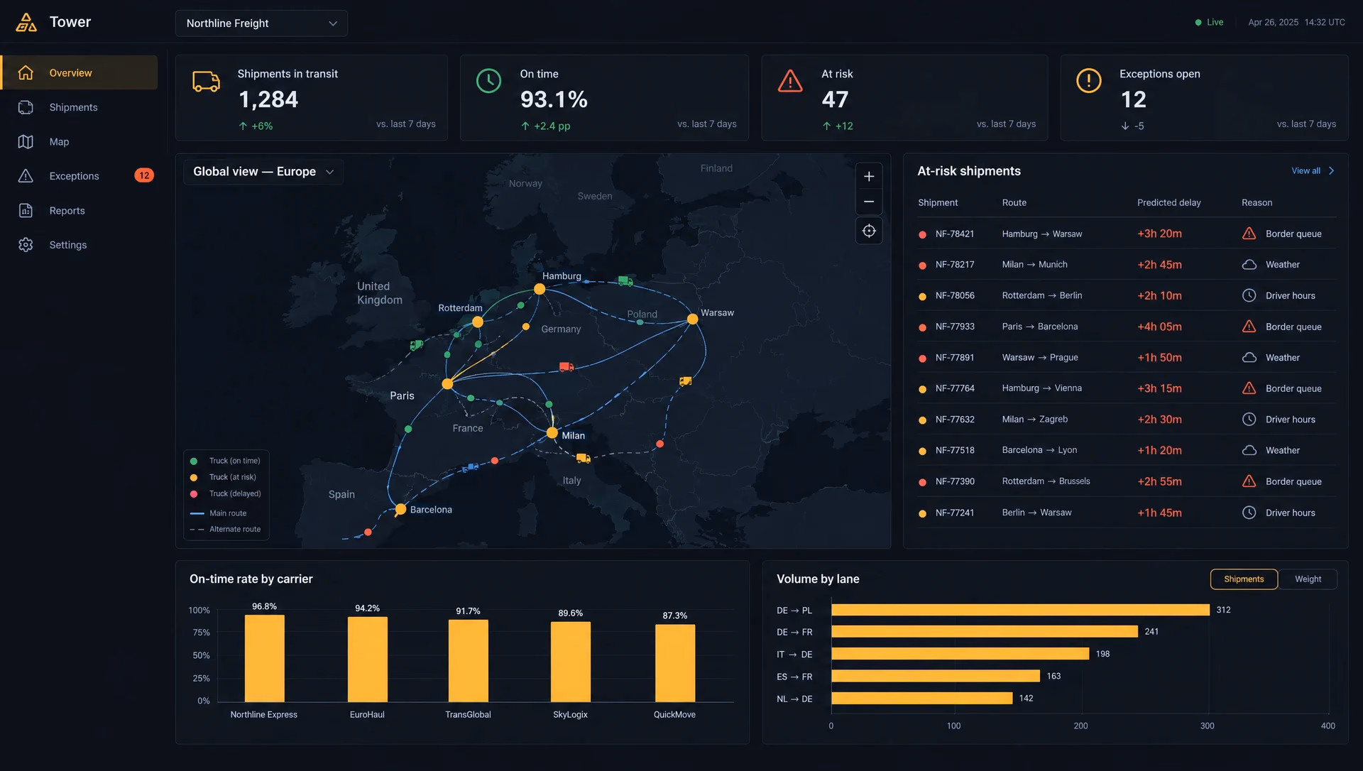Click the Warsaw hub marker on map

pos(692,319)
